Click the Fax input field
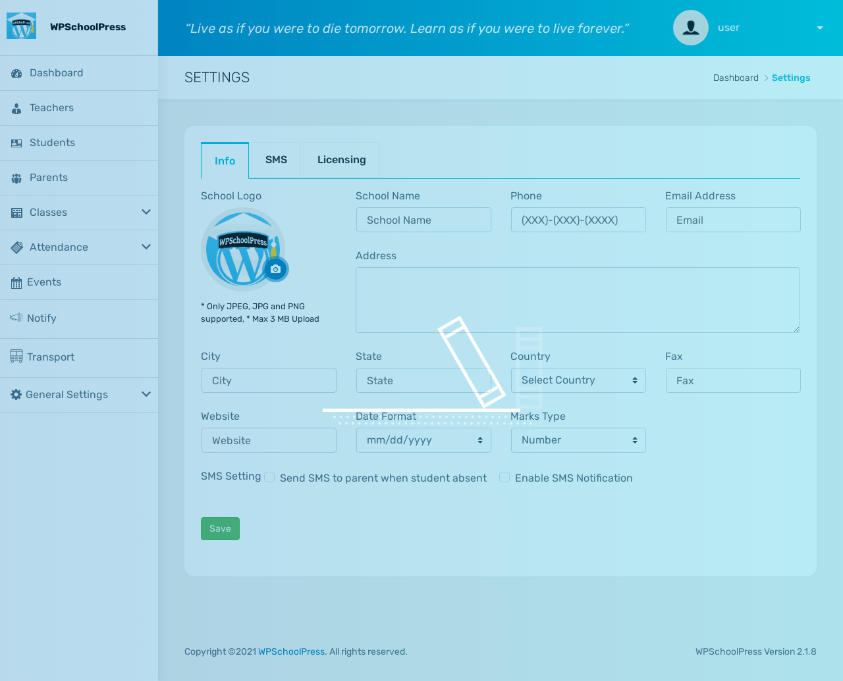The height and width of the screenshot is (681, 843). click(733, 380)
